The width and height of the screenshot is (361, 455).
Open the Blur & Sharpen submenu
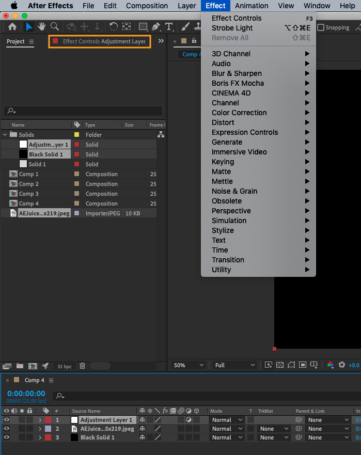pos(237,73)
